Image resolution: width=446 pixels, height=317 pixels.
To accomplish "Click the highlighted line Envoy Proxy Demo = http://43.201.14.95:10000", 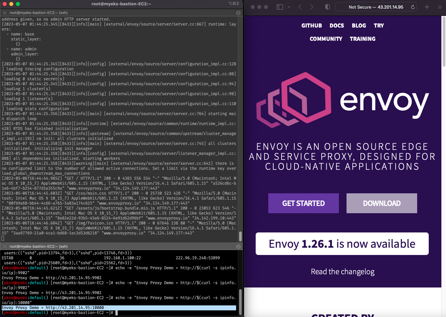I will [x=119, y=308].
